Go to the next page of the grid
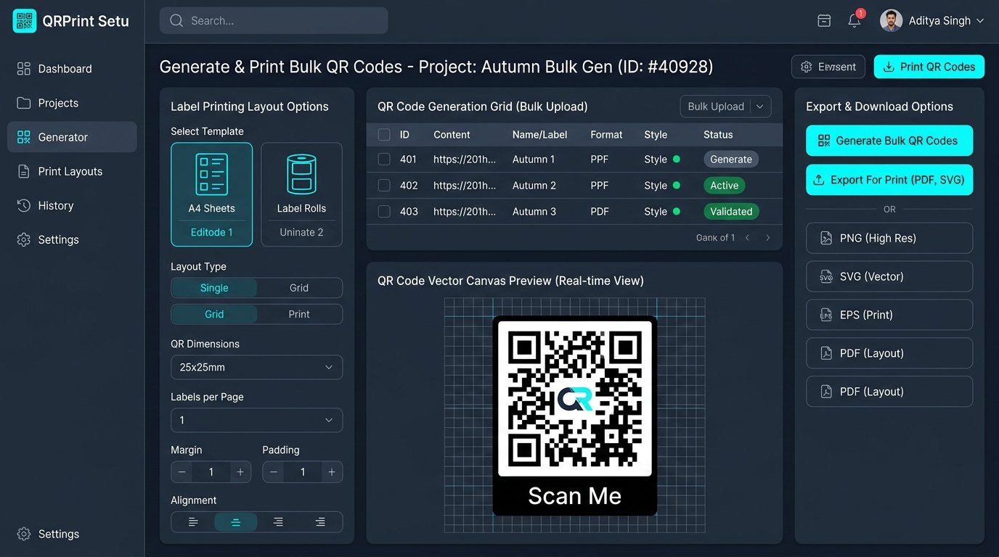Screen dimensions: 999x557 pyautogui.click(x=768, y=237)
